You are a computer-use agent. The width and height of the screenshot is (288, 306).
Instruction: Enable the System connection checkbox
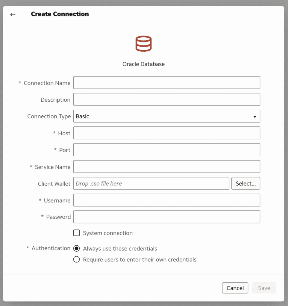pyautogui.click(x=76, y=233)
